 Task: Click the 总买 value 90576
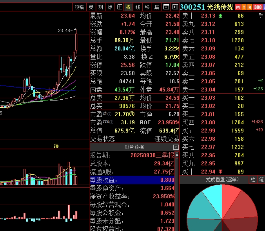pos(127,106)
